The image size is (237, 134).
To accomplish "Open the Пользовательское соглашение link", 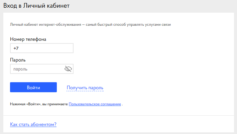I will tap(95, 104).
